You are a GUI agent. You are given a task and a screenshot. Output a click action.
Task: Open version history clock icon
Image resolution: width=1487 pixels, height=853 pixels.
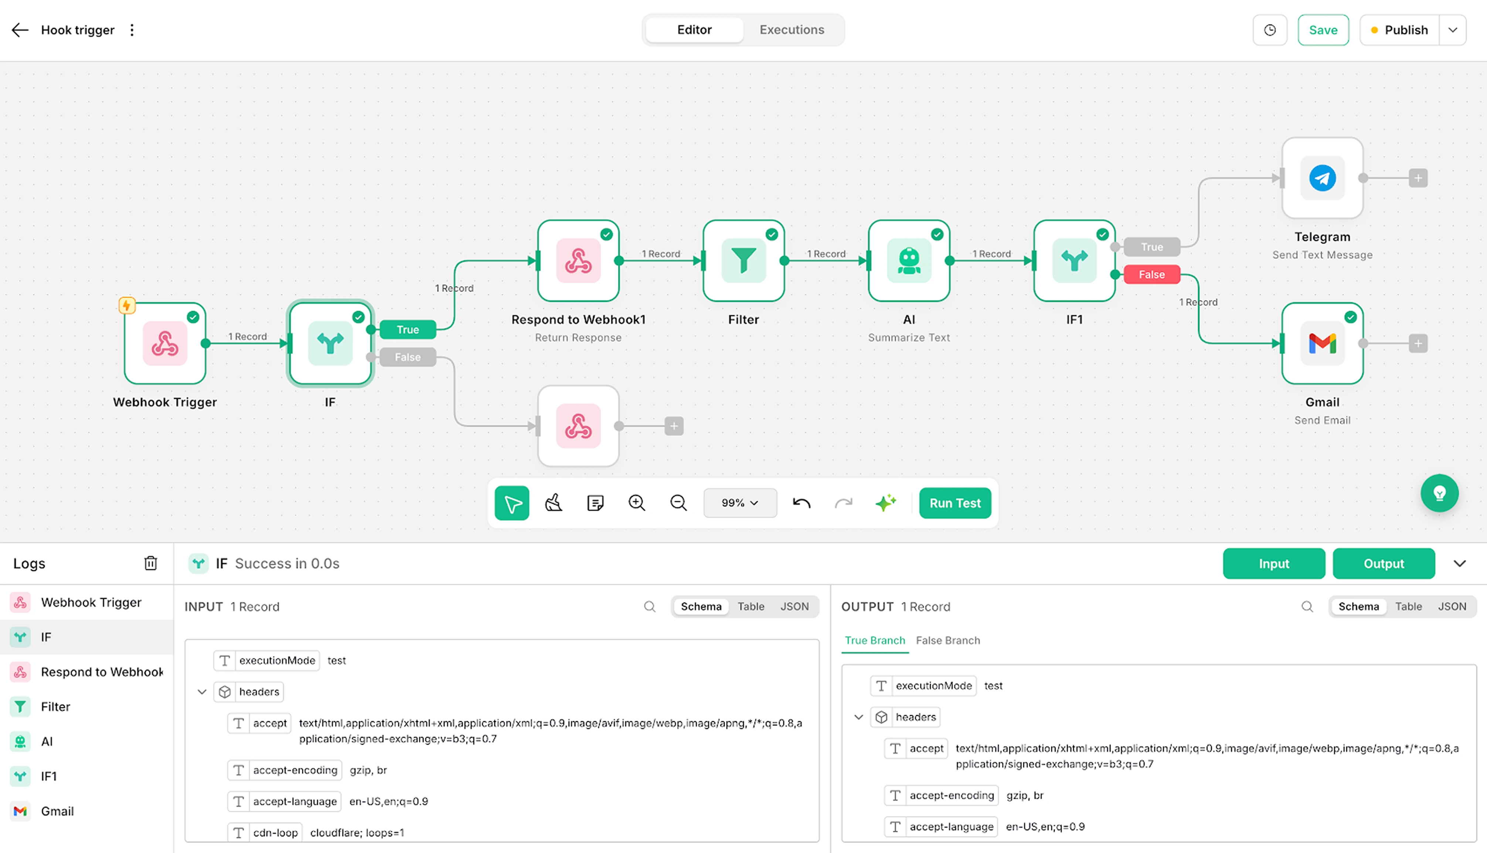point(1270,30)
